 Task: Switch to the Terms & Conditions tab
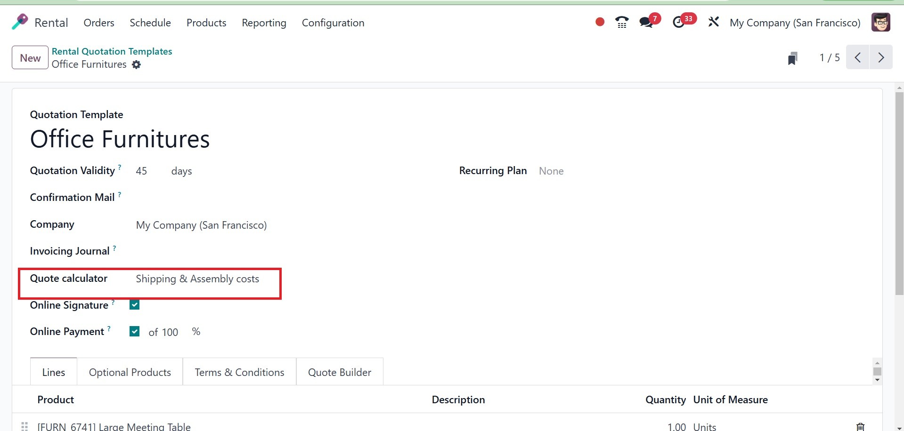239,372
